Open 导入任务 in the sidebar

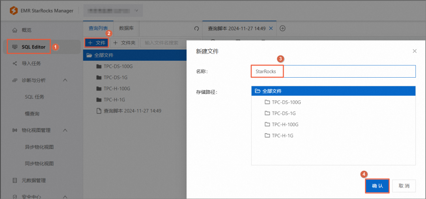31,63
